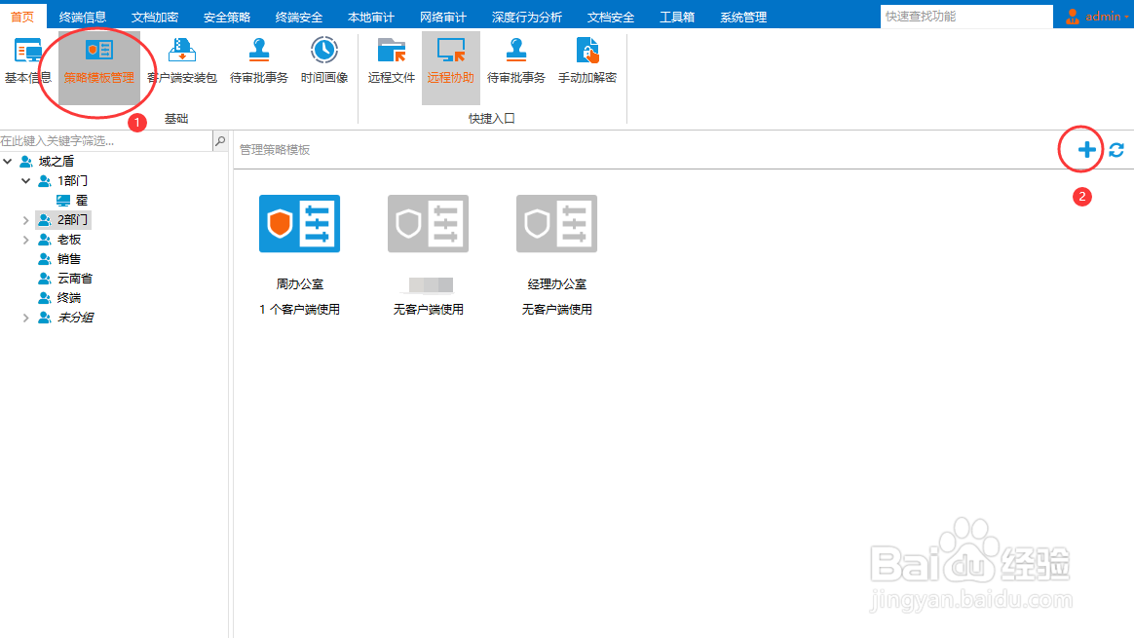
Task: Switch to the 首页 tab
Action: point(22,17)
